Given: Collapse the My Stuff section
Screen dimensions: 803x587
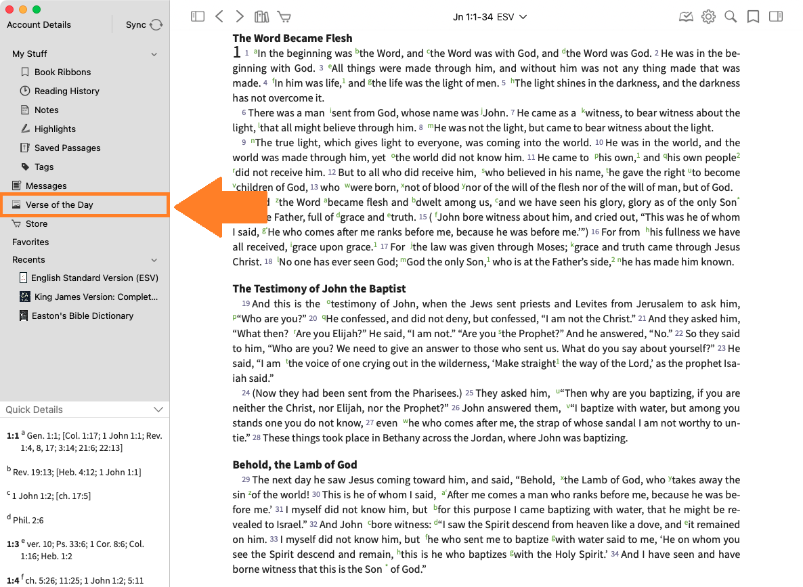Looking at the screenshot, I should [x=154, y=54].
